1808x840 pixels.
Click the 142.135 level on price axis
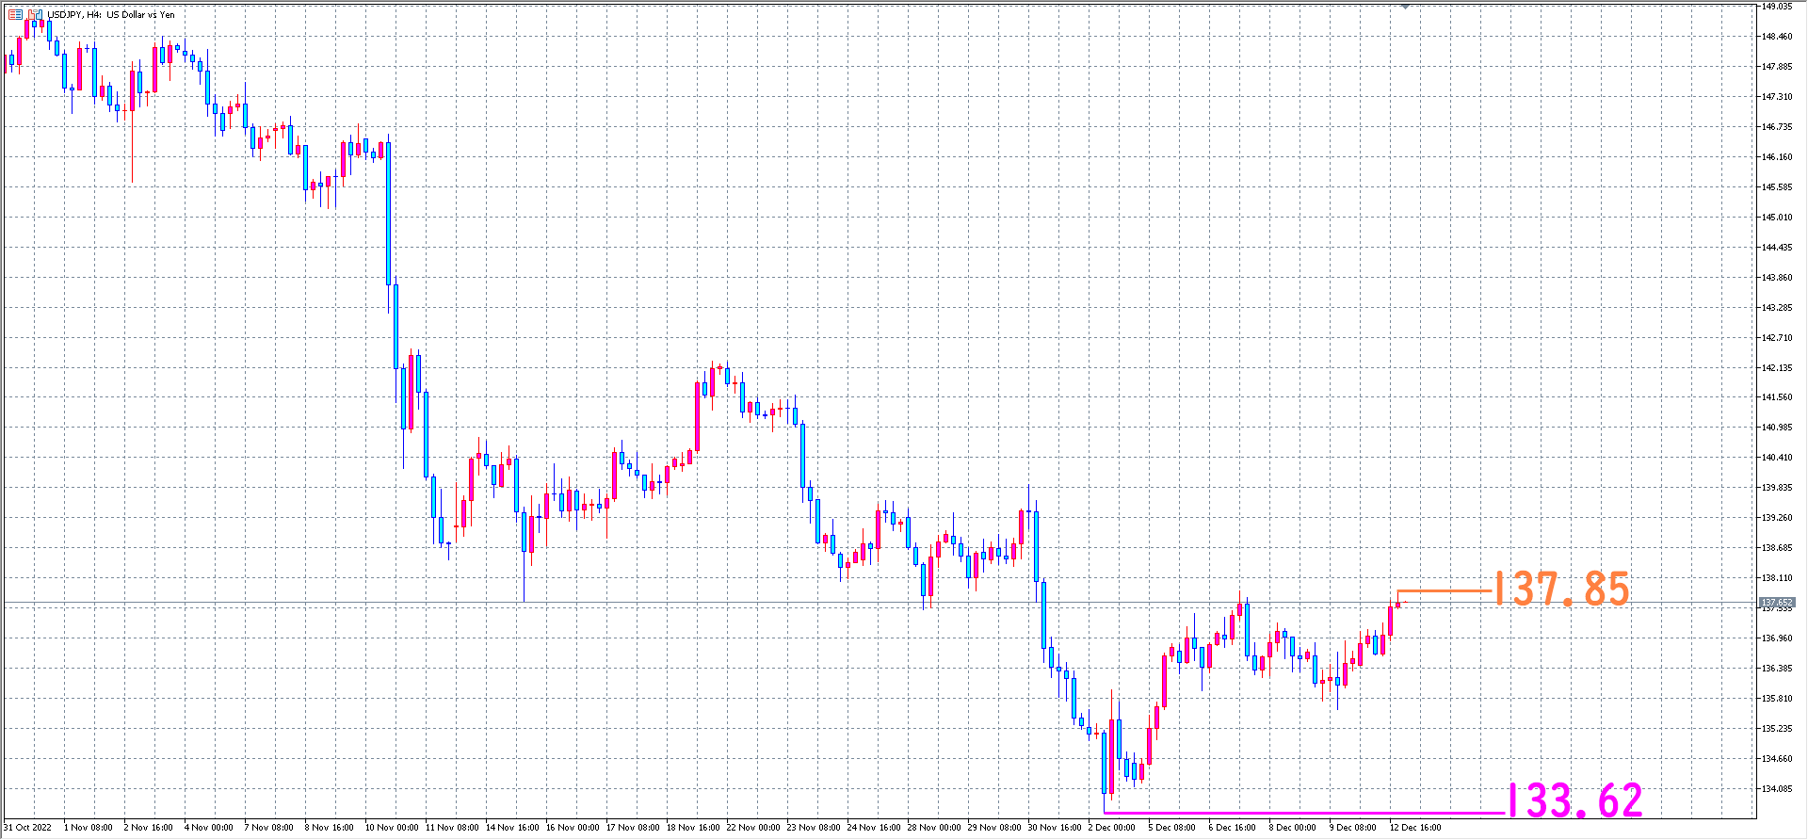pos(1776,368)
